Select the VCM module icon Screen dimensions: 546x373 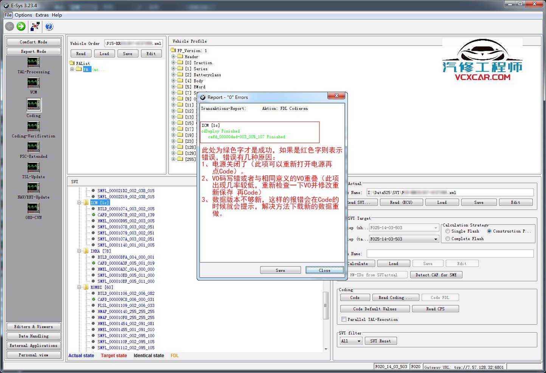33,83
